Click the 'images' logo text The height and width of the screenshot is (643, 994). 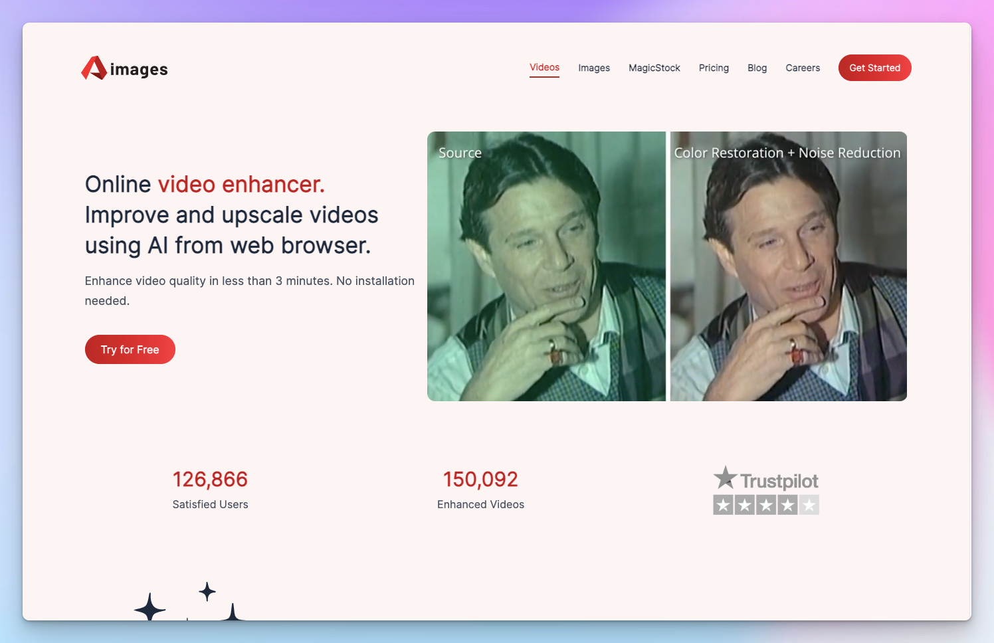(x=139, y=70)
